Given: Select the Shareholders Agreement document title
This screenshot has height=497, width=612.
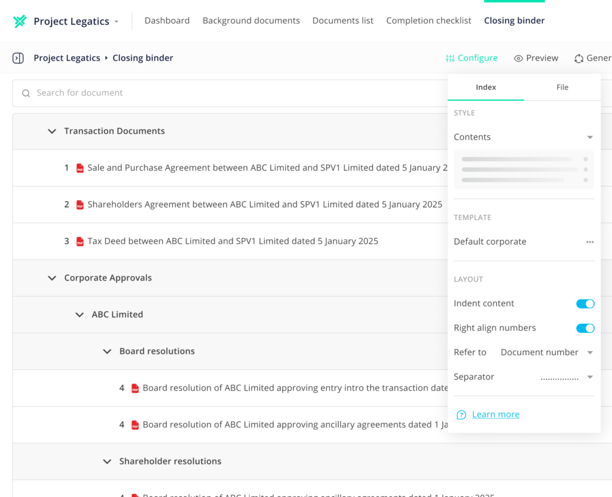Looking at the screenshot, I should click(265, 205).
